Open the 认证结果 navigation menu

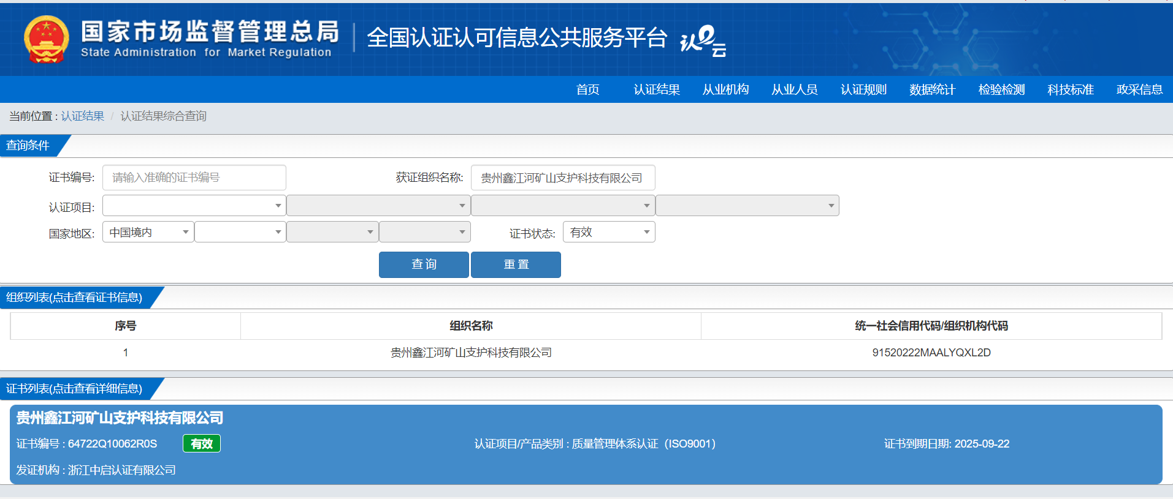(x=657, y=89)
